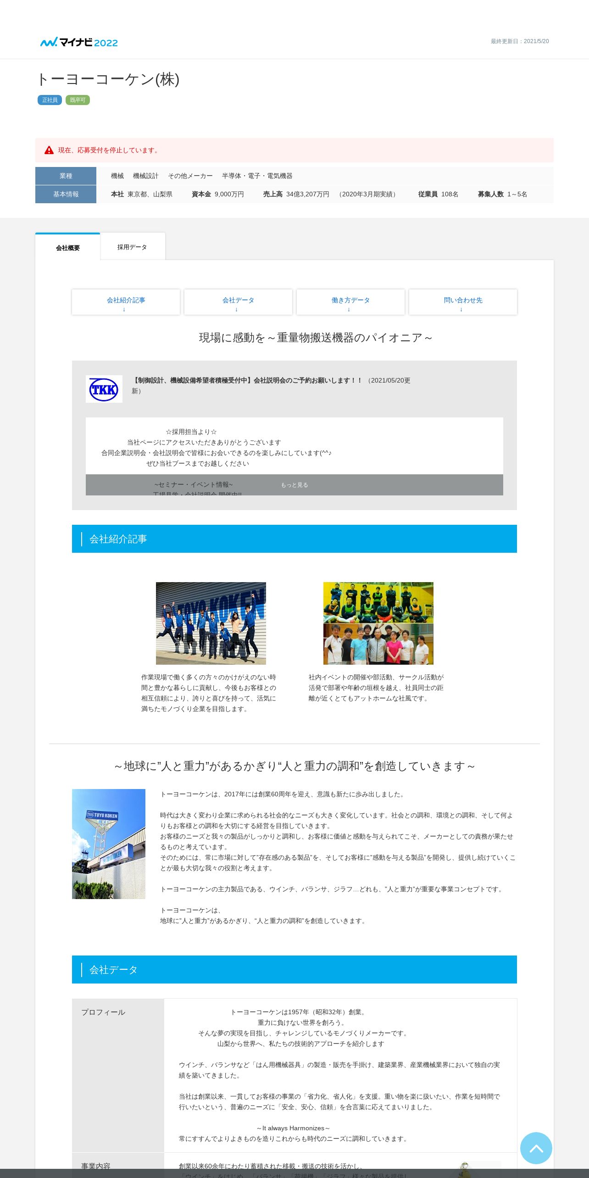Click the ～It always Harmonizes～ line
The width and height of the screenshot is (589, 1178).
coord(294,1128)
